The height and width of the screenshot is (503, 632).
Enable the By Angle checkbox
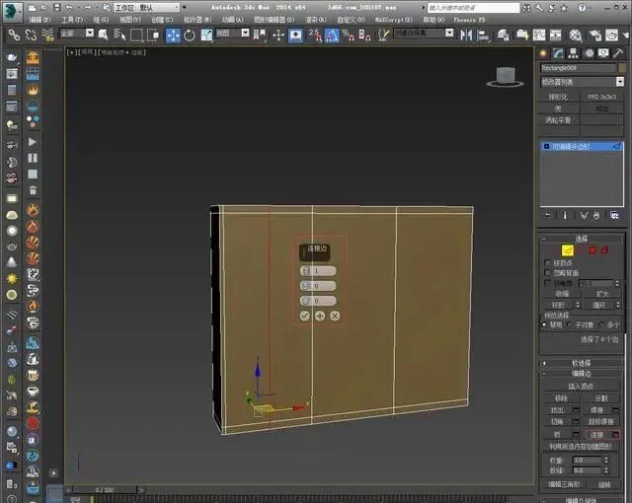point(547,283)
